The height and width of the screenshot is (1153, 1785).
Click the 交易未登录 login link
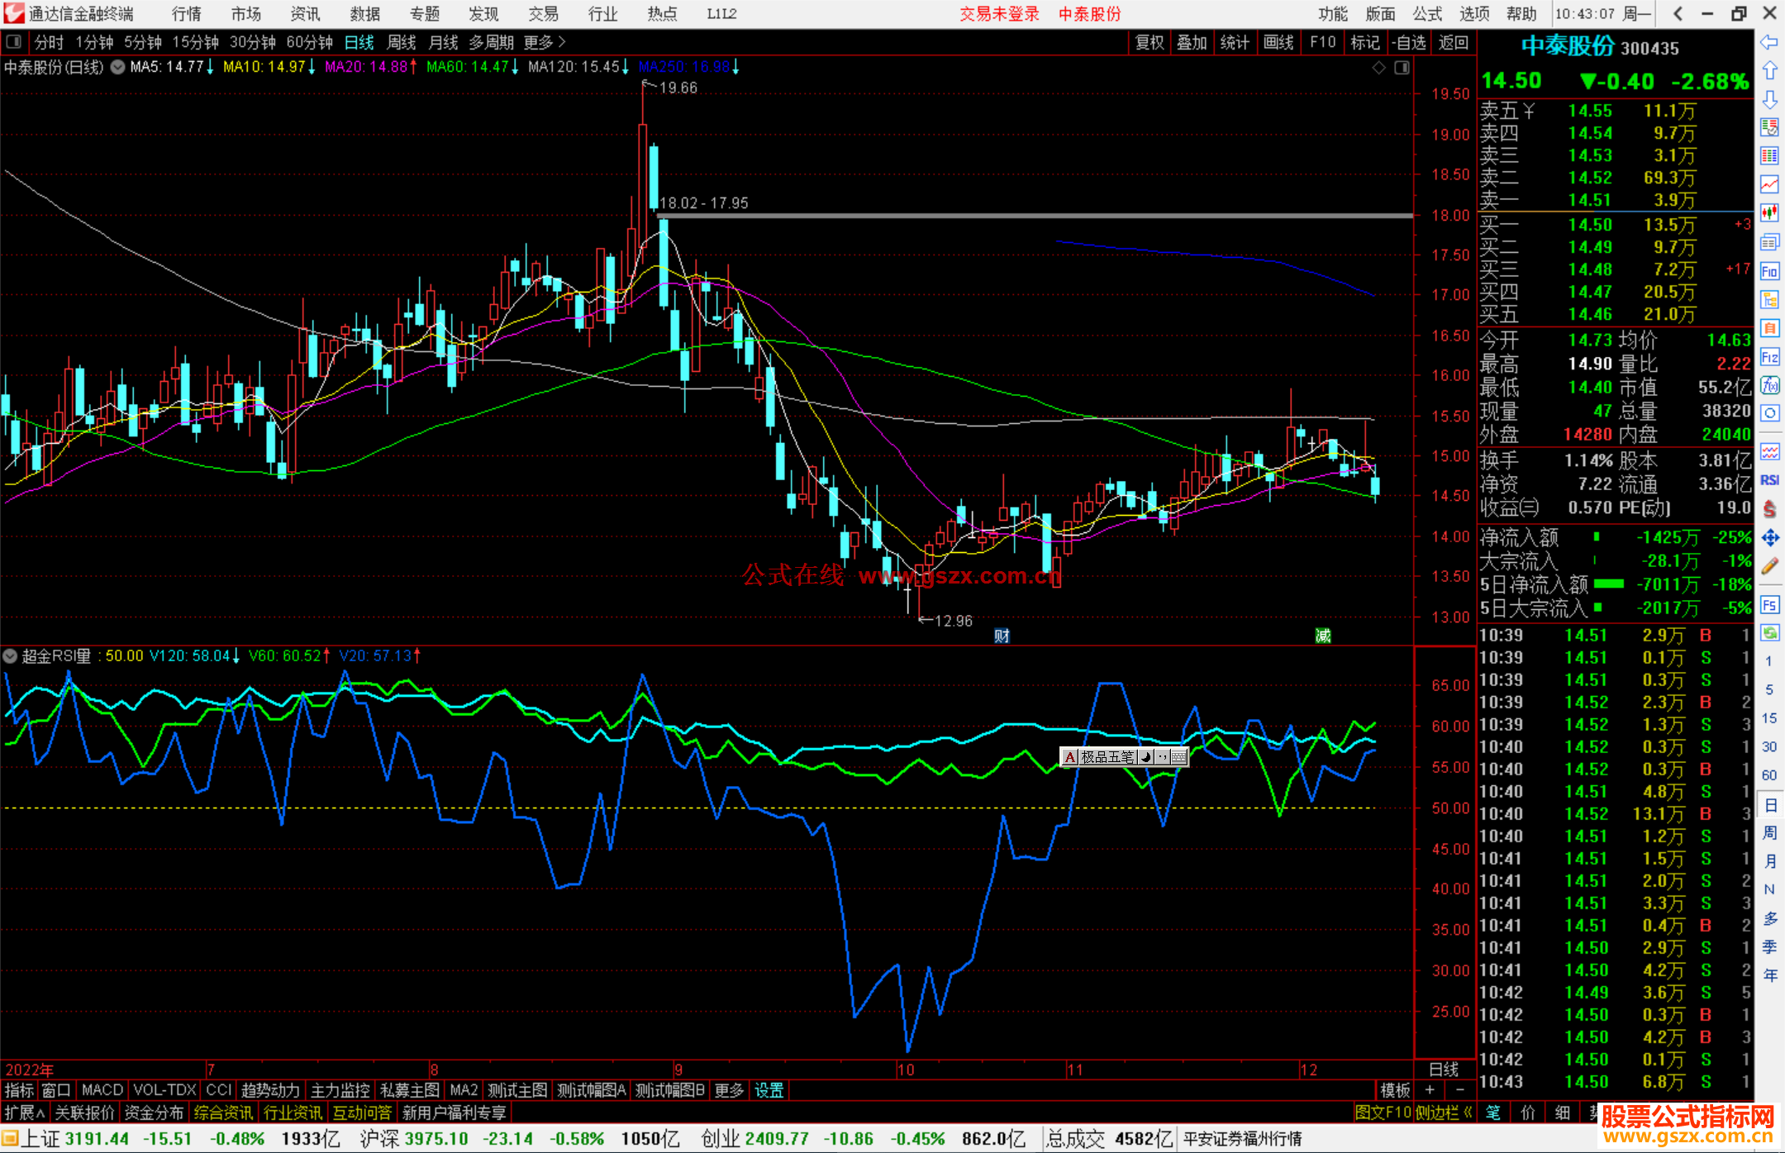998,14
